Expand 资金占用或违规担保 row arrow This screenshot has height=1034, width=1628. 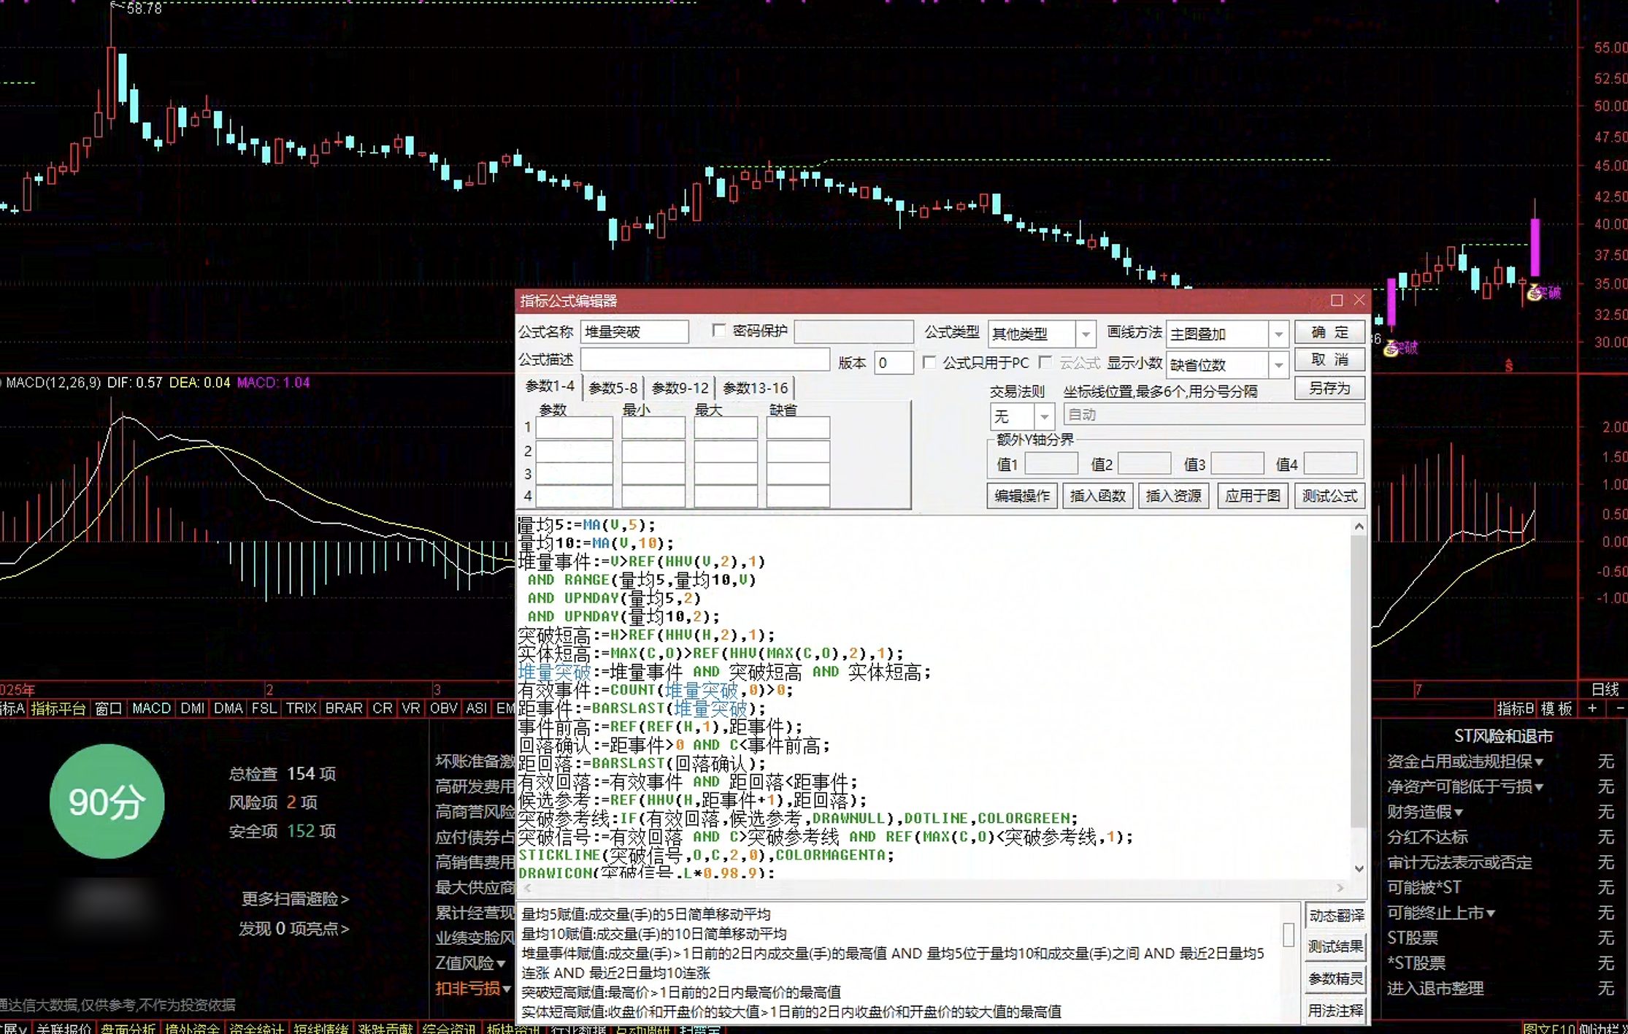click(1539, 762)
